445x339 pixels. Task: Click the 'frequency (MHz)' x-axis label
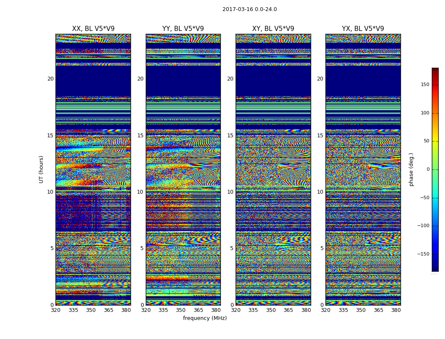(x=205, y=318)
